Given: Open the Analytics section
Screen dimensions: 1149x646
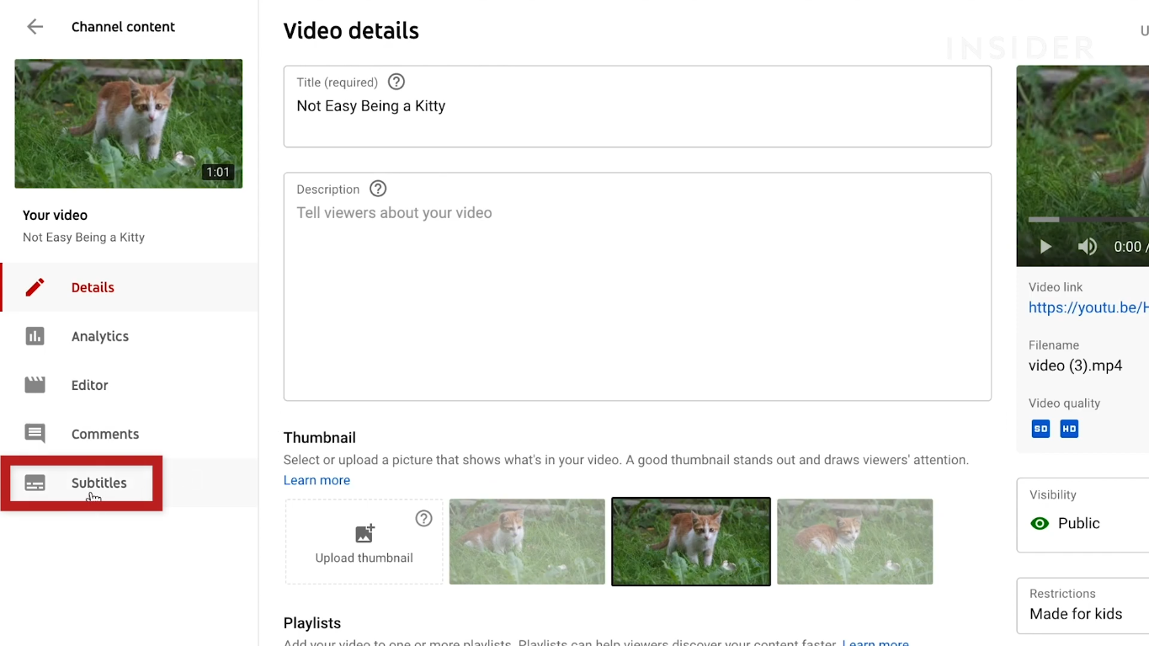Looking at the screenshot, I should [x=130, y=336].
